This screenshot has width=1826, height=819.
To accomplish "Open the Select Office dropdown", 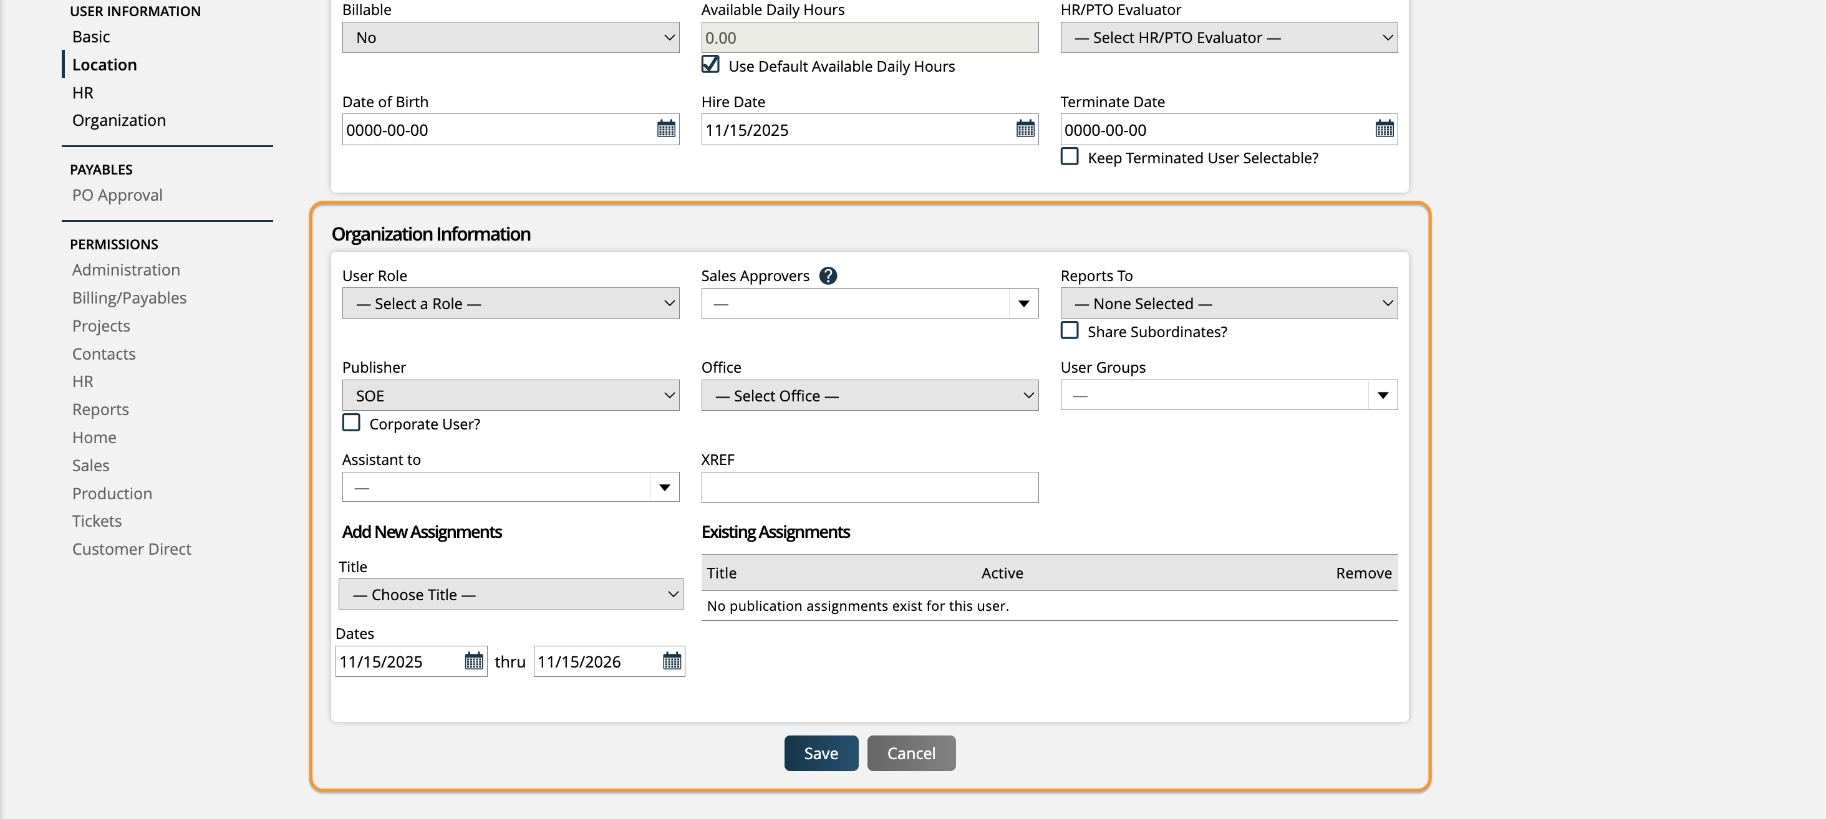I will (869, 395).
